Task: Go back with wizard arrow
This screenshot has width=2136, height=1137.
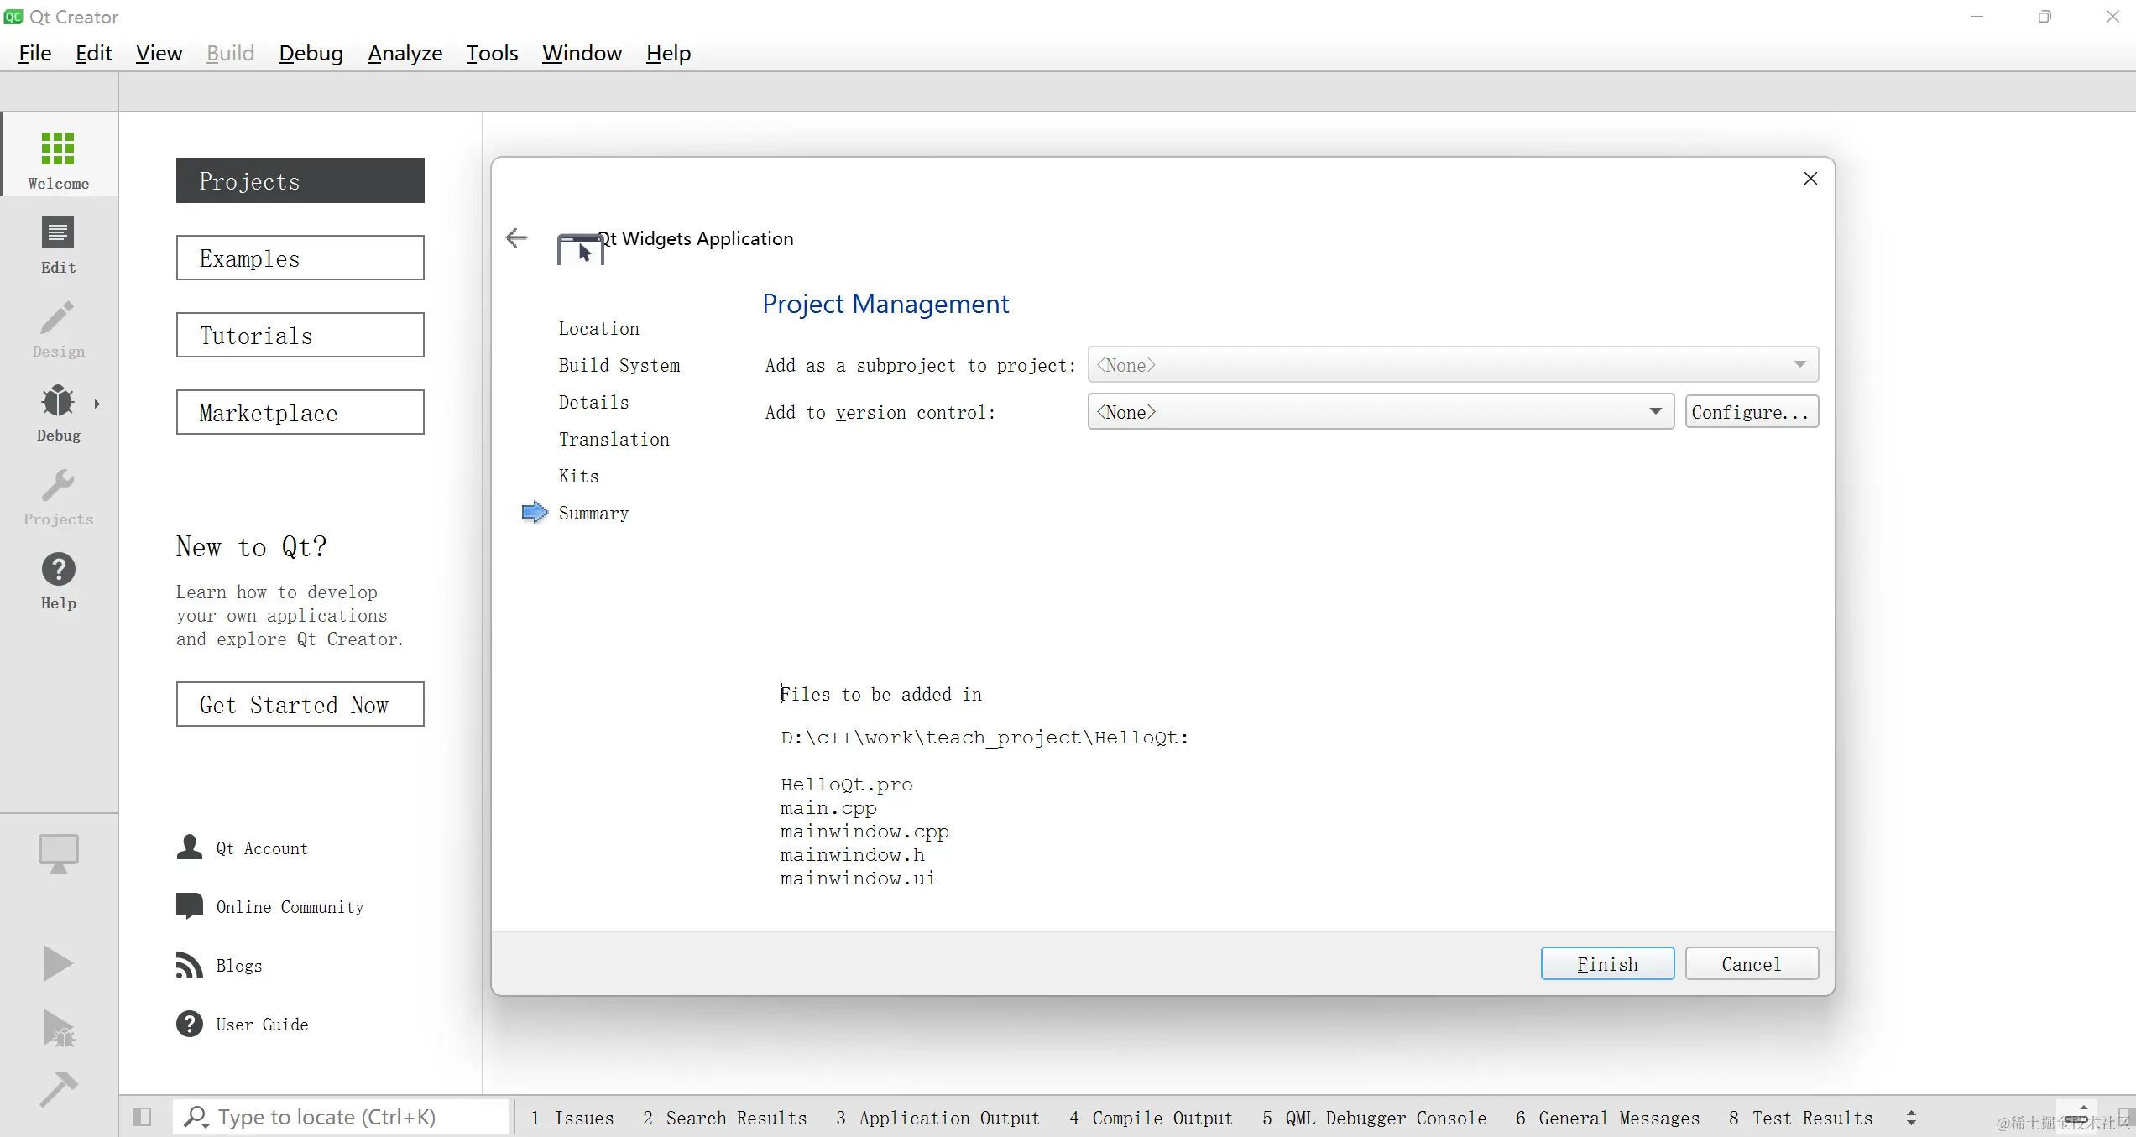Action: coord(517,238)
